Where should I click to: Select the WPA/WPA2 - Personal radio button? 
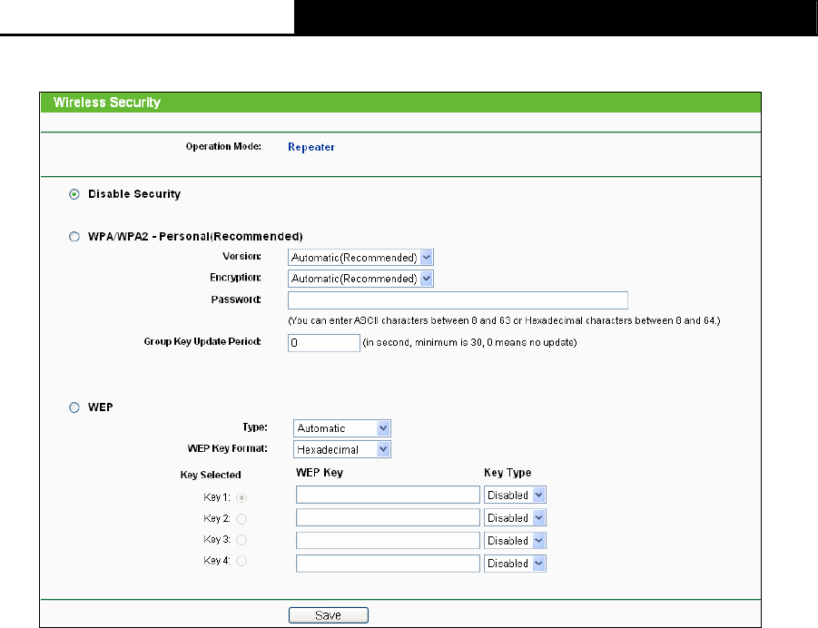74,237
